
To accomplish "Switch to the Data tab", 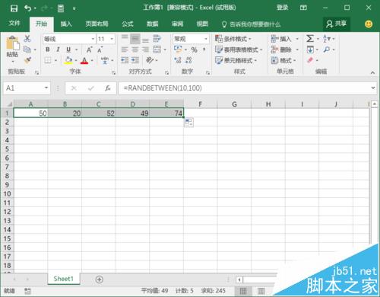I will click(153, 24).
